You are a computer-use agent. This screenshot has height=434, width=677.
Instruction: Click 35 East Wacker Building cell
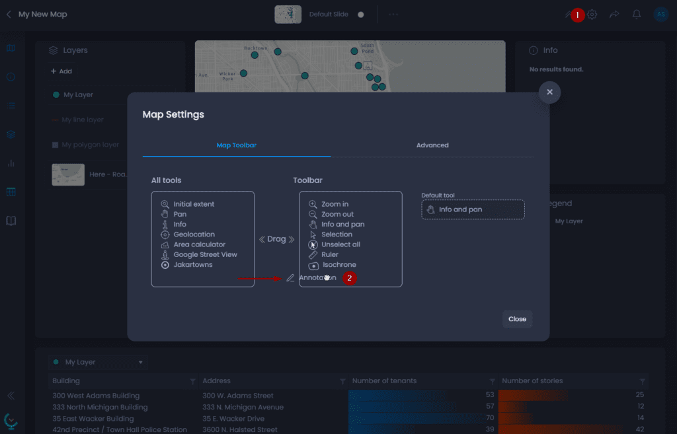(93, 419)
